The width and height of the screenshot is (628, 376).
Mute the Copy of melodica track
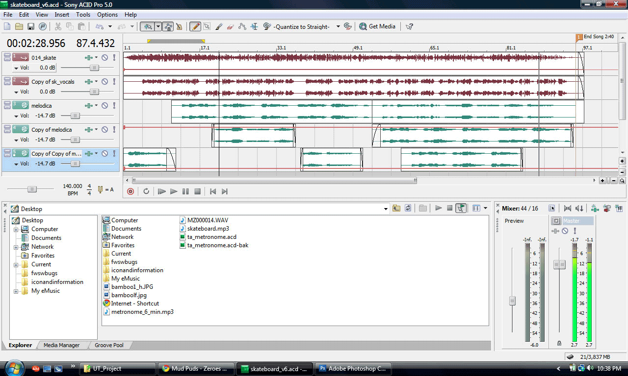(105, 129)
